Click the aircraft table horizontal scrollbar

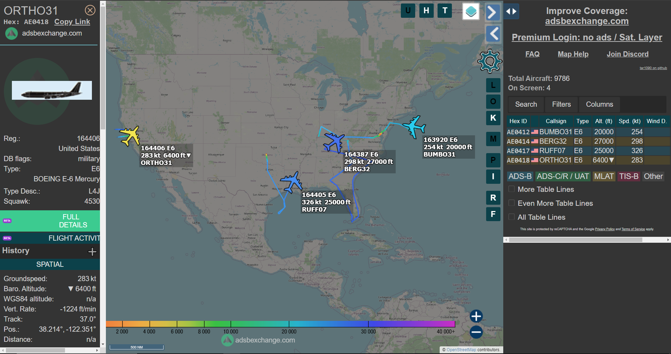[576, 240]
